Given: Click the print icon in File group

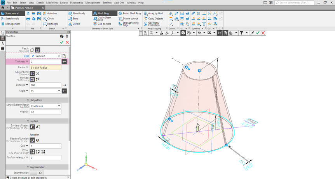Looking at the screenshot, I should (28, 19).
